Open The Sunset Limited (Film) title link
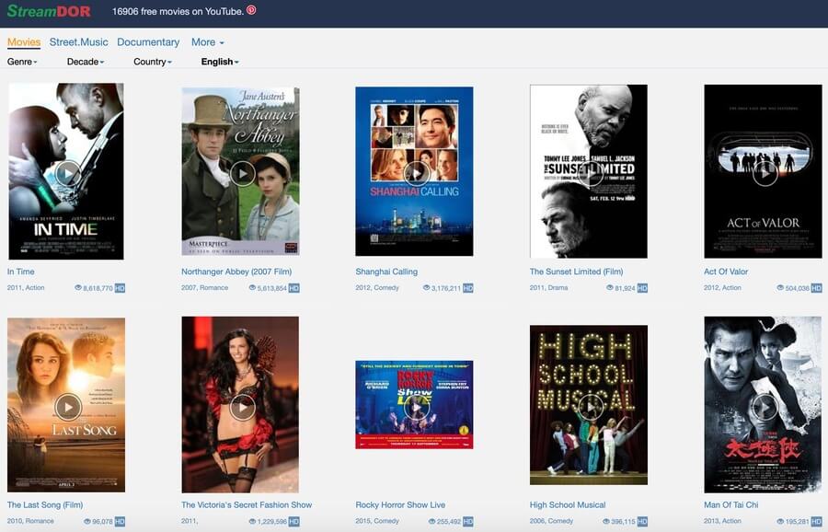 [576, 272]
